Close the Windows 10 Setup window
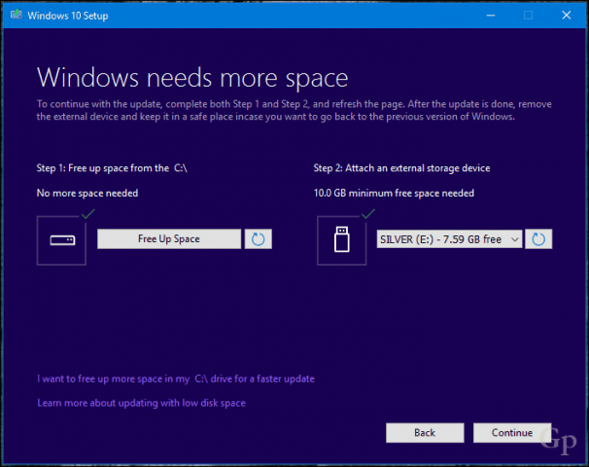The height and width of the screenshot is (467, 589). 567,16
